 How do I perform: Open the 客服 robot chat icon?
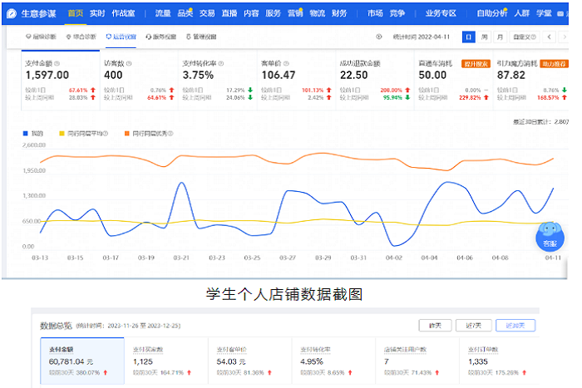pos(550,233)
